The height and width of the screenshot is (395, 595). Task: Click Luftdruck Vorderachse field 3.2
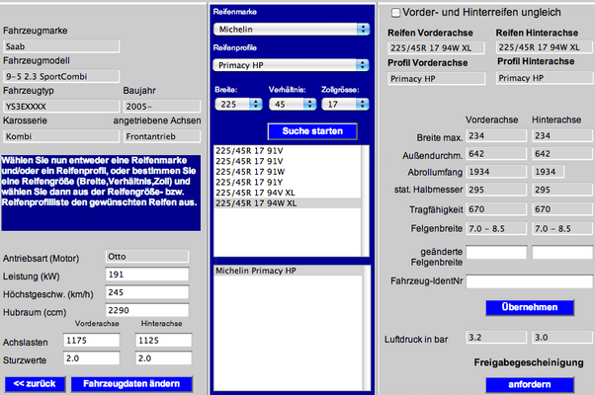tap(496, 338)
